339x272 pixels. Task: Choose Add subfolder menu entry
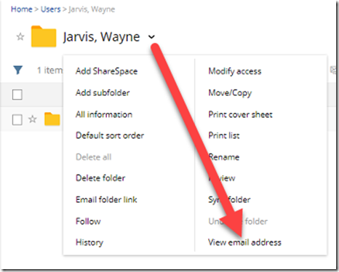(103, 92)
